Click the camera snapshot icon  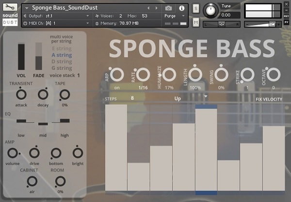tap(168, 8)
